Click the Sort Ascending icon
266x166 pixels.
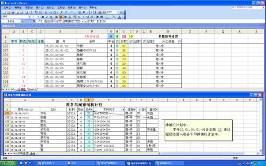coord(90,12)
